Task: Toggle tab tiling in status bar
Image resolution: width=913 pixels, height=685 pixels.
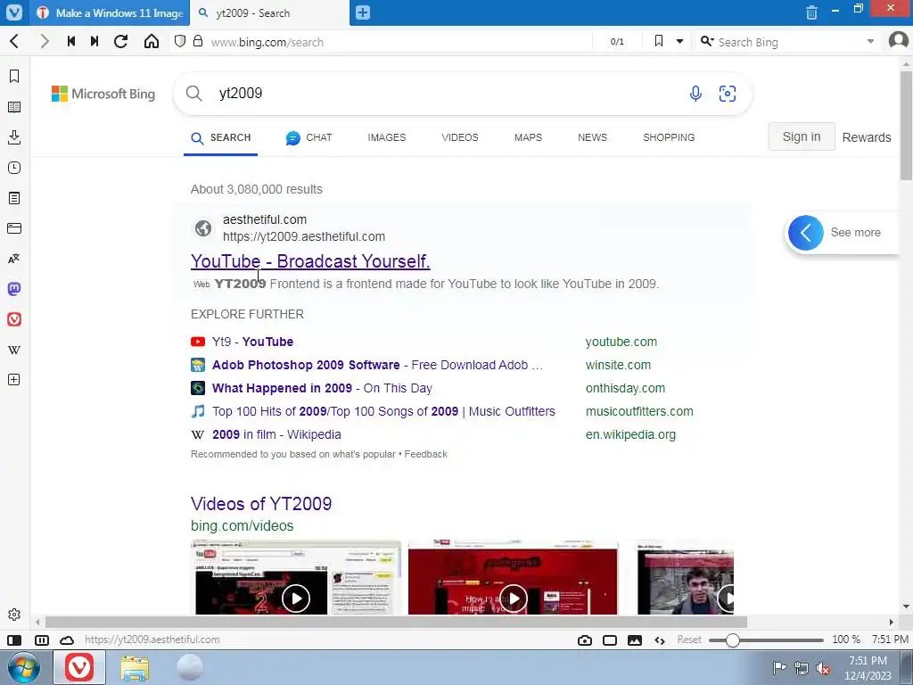Action: 41,640
